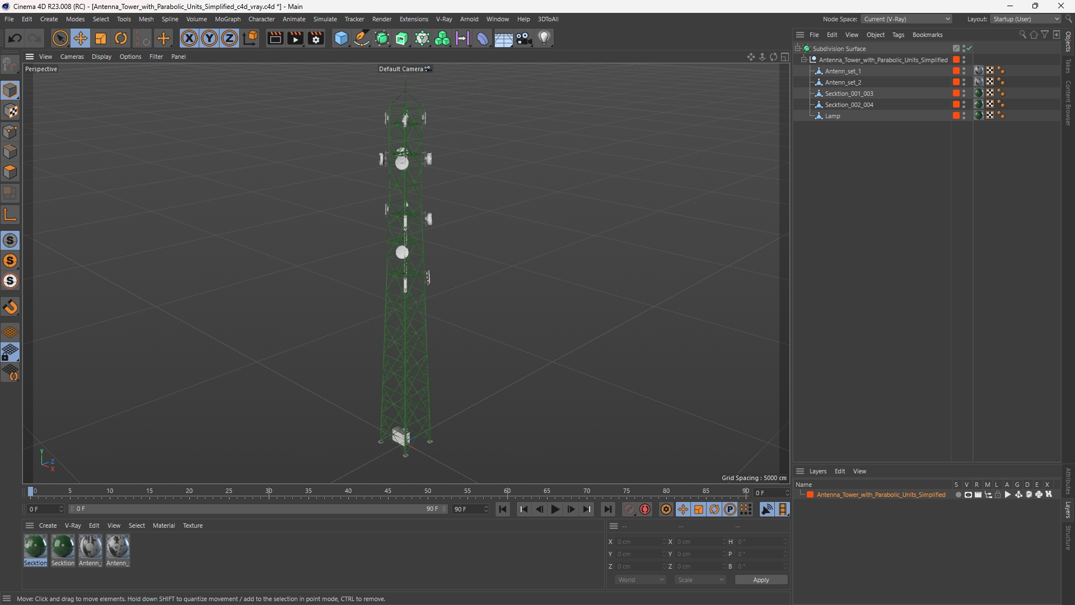
Task: Select Antenn_set_1 object
Action: pyautogui.click(x=843, y=71)
